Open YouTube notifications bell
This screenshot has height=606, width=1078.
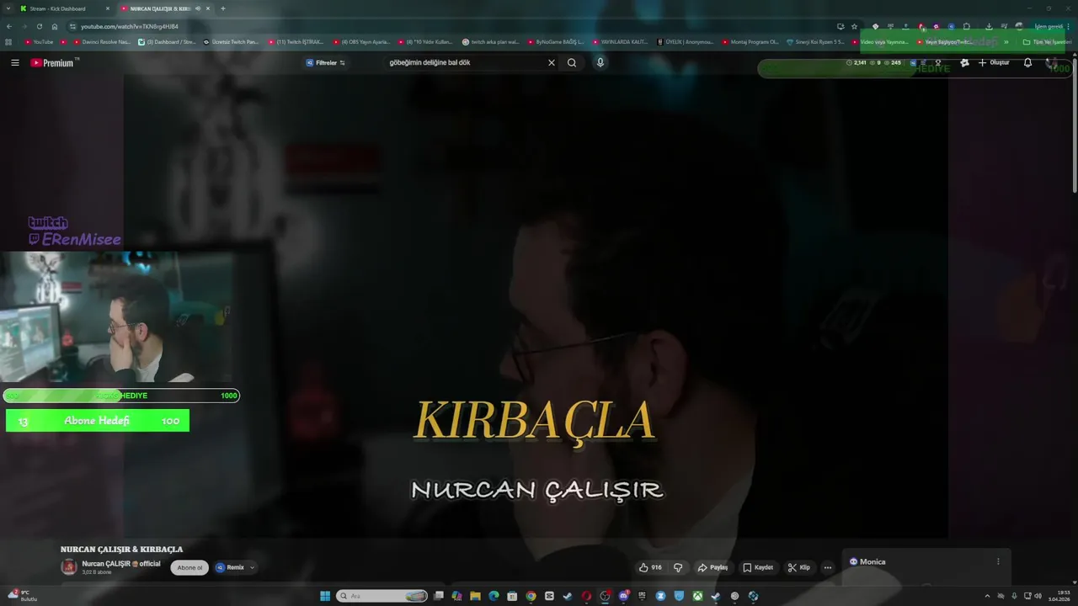click(1027, 62)
